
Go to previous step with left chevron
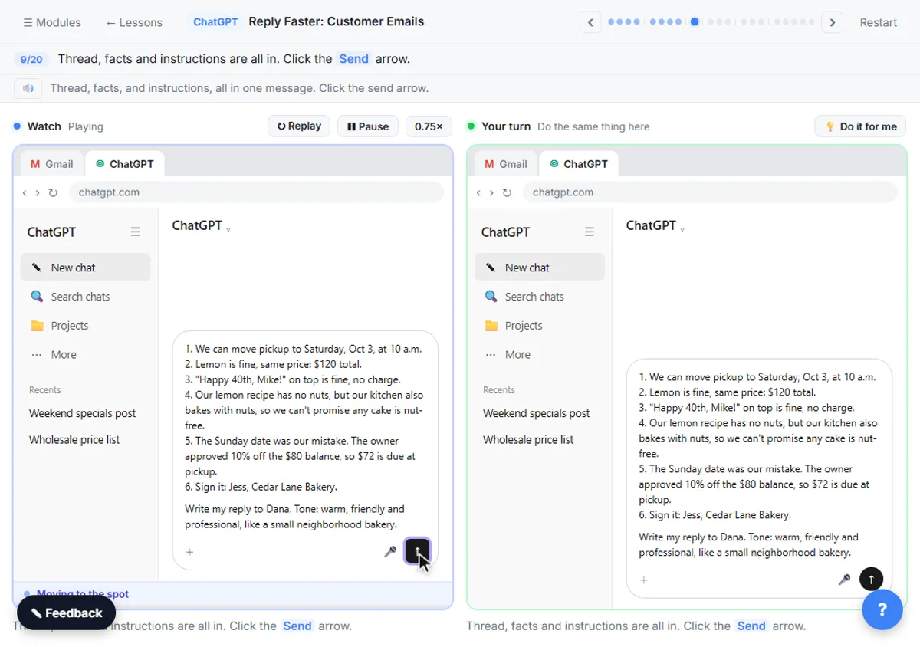590,22
